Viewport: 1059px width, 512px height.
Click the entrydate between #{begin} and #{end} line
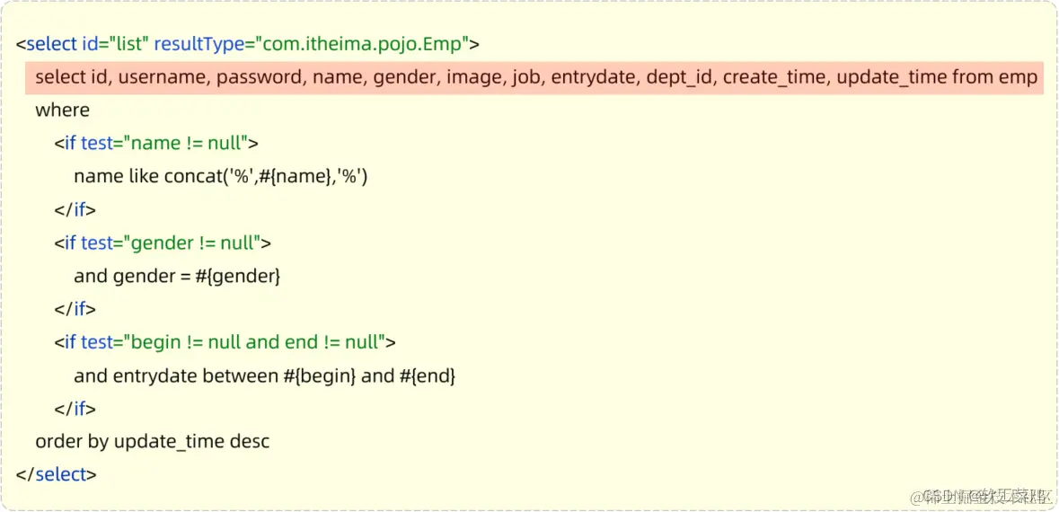265,375
